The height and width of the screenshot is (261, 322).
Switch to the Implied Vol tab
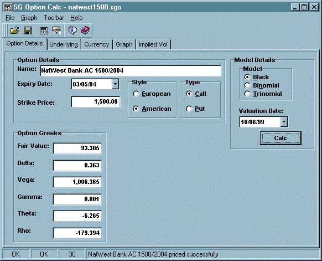click(x=153, y=44)
